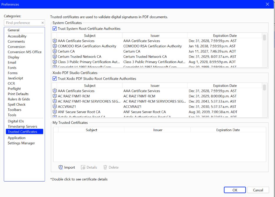Select the Fonts category
Viewport: 275px width, 197px height.
click(x=24, y=68)
